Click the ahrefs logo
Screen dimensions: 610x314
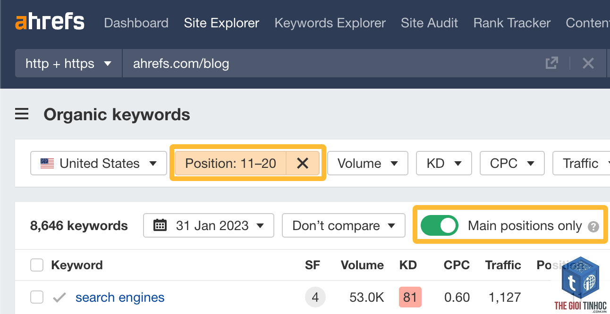tap(50, 22)
